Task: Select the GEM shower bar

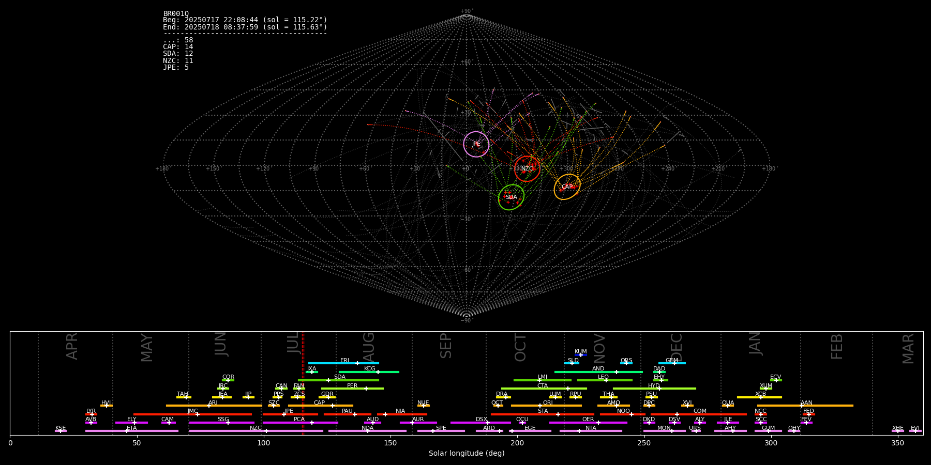Action: pos(672,363)
